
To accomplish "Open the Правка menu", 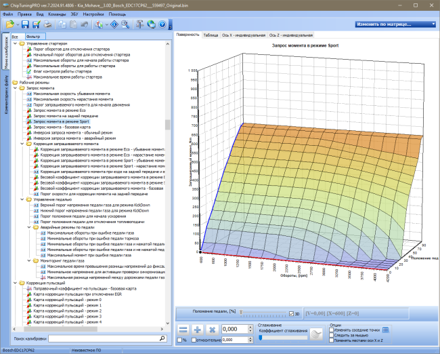I will pos(24,14).
